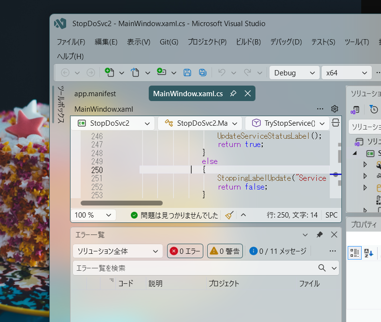
Task: Open the ソリューション全体 scope dropdown
Action: pos(118,251)
